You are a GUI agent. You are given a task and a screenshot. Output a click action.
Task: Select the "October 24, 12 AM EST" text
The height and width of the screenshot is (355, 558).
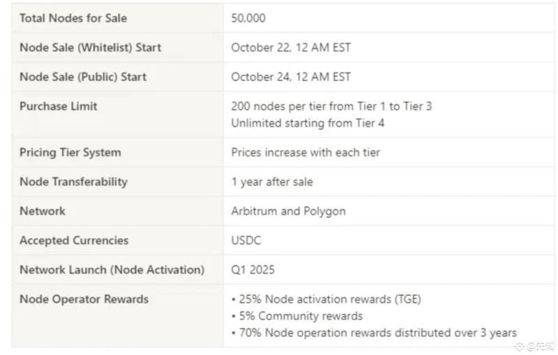291,77
